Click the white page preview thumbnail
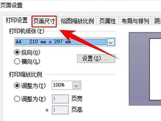This screenshot has width=161, height=121. coord(155,69)
